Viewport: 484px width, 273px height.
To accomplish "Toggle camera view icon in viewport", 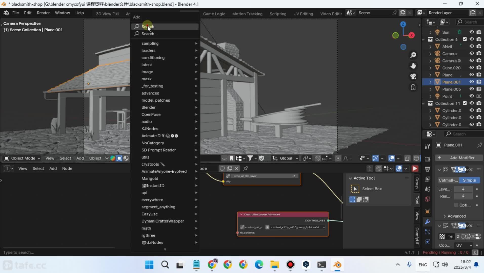I will [413, 77].
